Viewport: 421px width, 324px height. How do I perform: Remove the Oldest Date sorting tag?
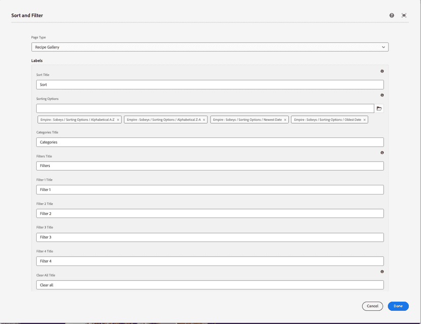point(365,120)
